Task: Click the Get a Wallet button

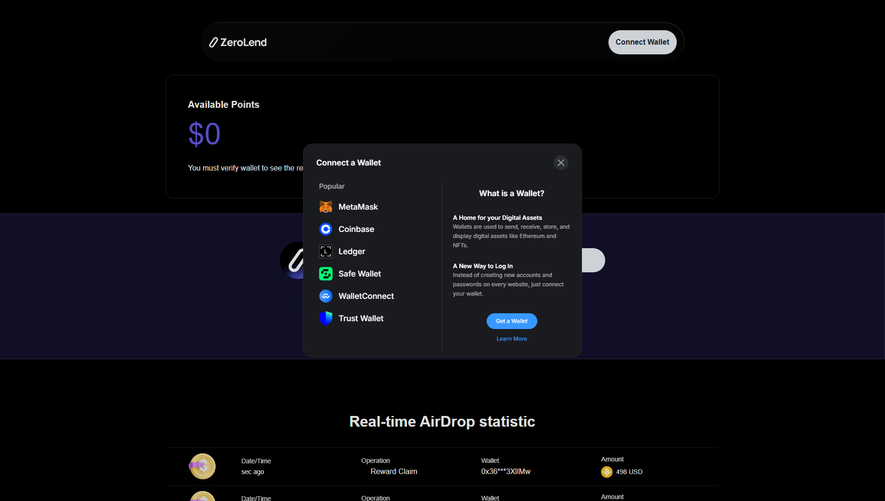Action: 512,321
